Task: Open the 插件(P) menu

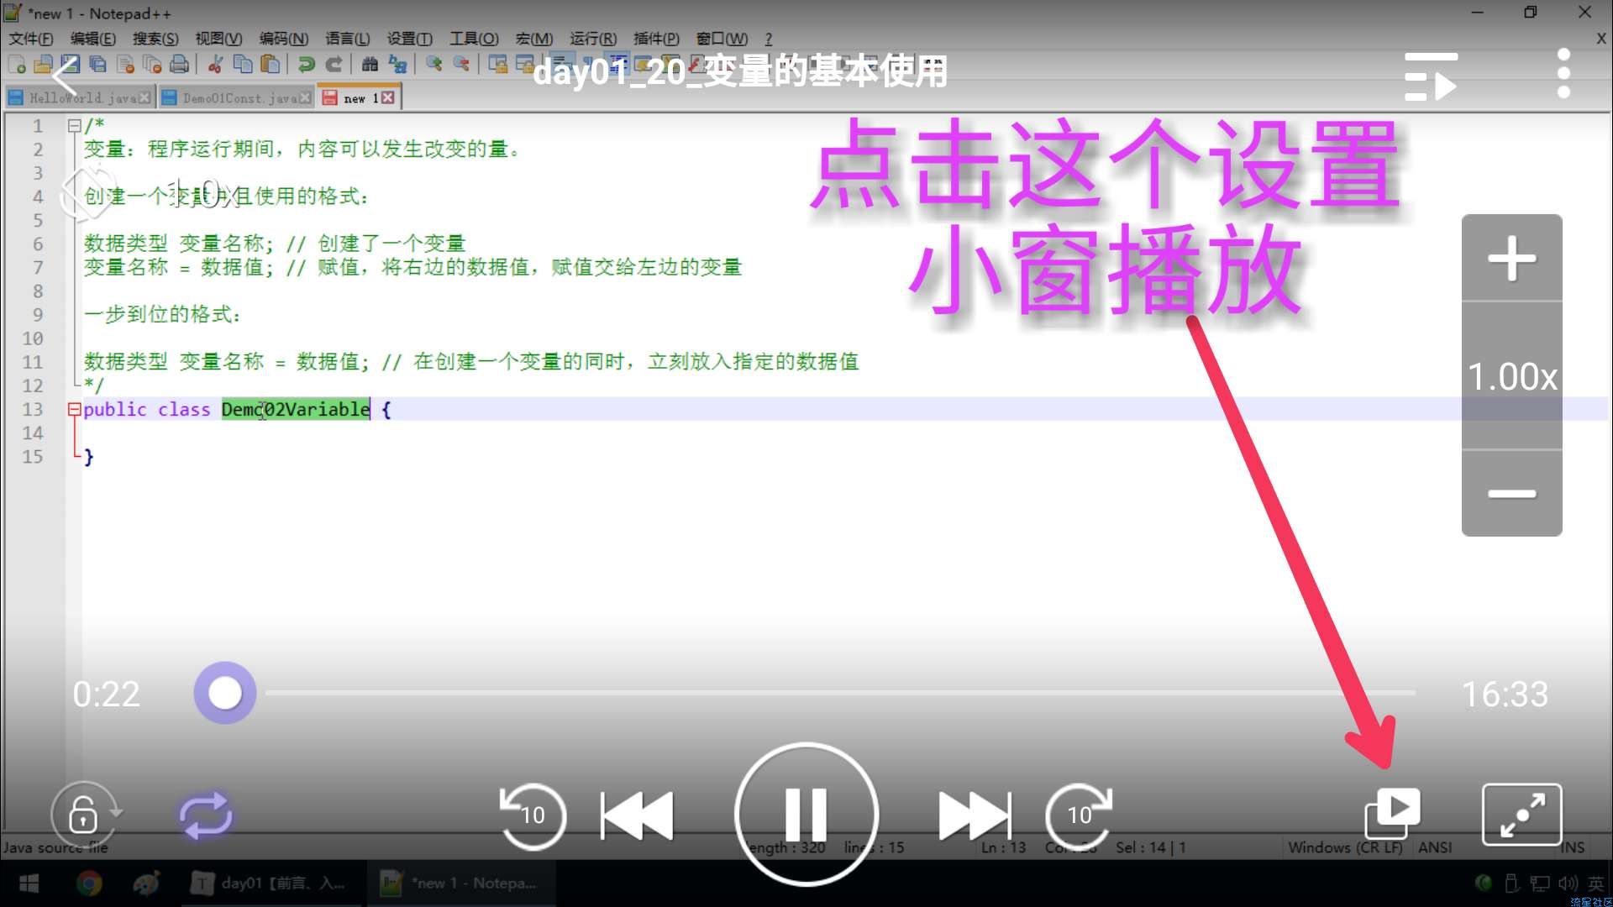Action: coord(656,39)
